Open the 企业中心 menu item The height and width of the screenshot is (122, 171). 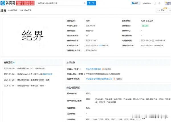pos(147,3)
